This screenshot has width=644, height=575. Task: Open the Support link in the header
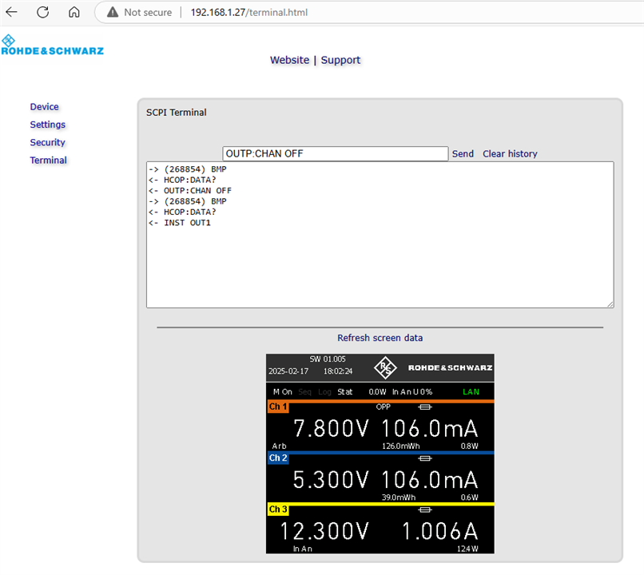pos(340,60)
